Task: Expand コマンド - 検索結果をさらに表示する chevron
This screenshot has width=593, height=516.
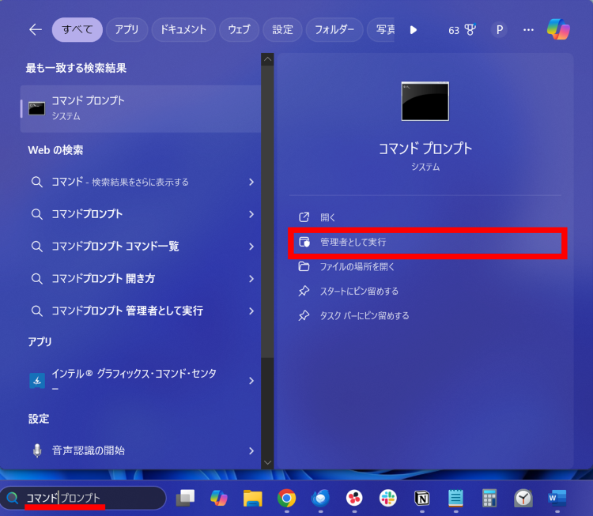Action: tap(251, 183)
